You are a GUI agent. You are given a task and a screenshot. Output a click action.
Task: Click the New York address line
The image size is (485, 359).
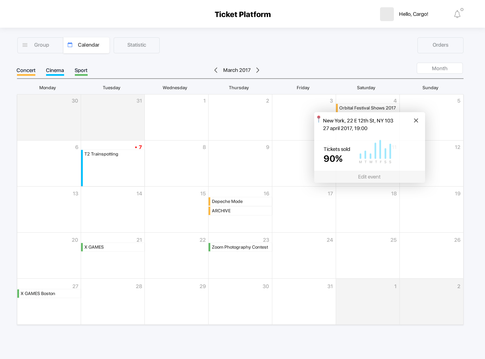coord(358,121)
